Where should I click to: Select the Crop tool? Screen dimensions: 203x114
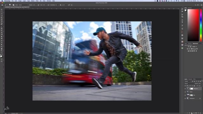tap(2, 18)
